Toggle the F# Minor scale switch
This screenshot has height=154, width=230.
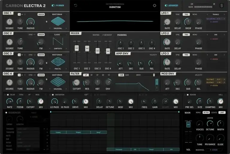tap(53, 5)
